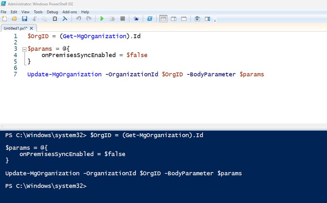The height and width of the screenshot is (203, 327).
Task: Click Update-MgOrganization in the console output
Action: point(42,173)
